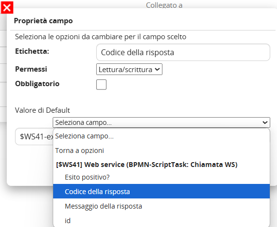
Task: Collapse list via Seleziona campo chevron arrow
Action: [265, 122]
